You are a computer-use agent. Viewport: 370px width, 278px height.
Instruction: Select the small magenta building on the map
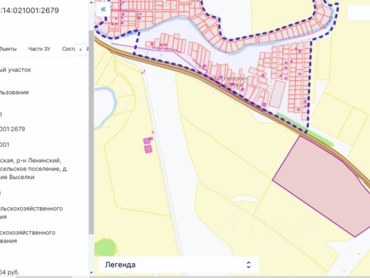tap(148, 149)
